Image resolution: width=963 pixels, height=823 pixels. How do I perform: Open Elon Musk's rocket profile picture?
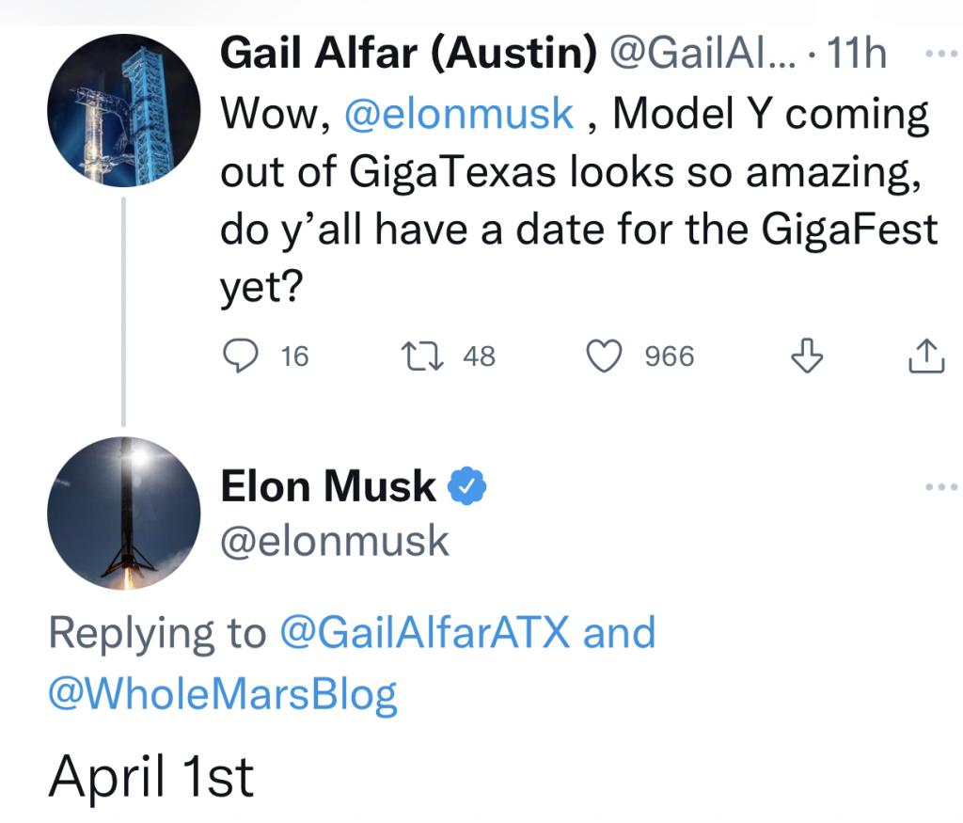123,513
